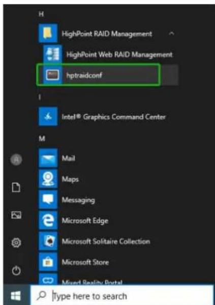Click the 'Messaging' app label

tap(78, 200)
